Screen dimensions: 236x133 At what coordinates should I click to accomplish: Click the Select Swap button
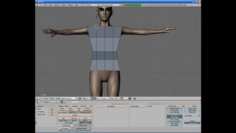pos(172,106)
